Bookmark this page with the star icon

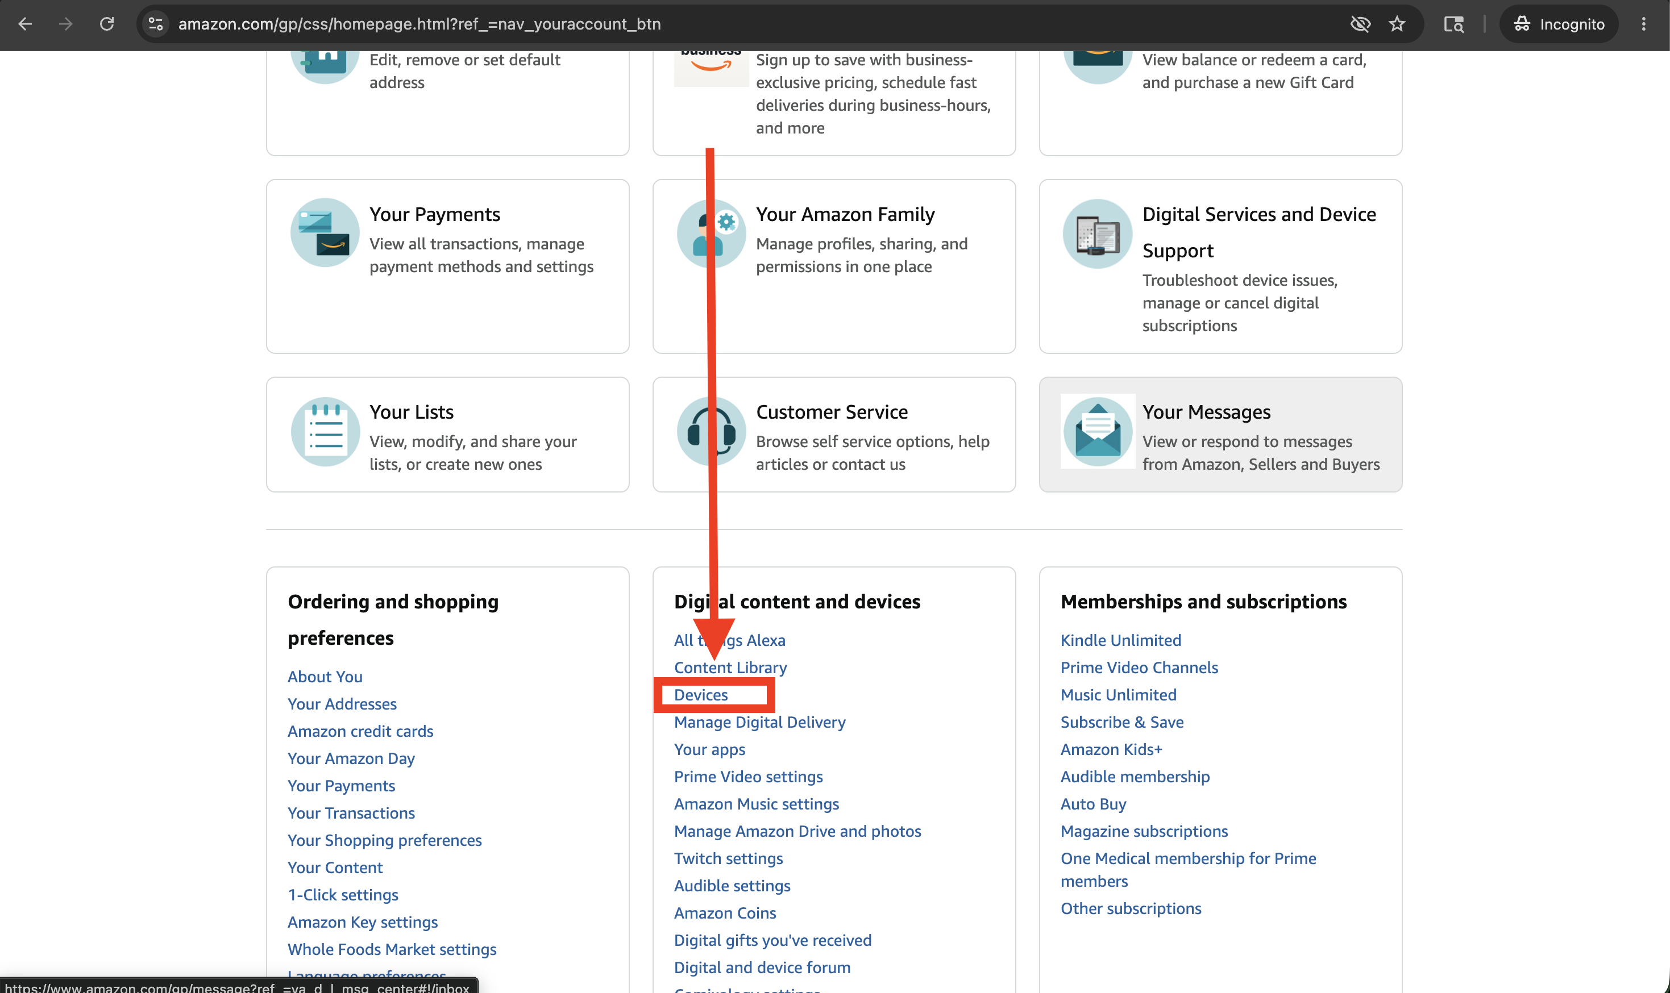coord(1397,24)
